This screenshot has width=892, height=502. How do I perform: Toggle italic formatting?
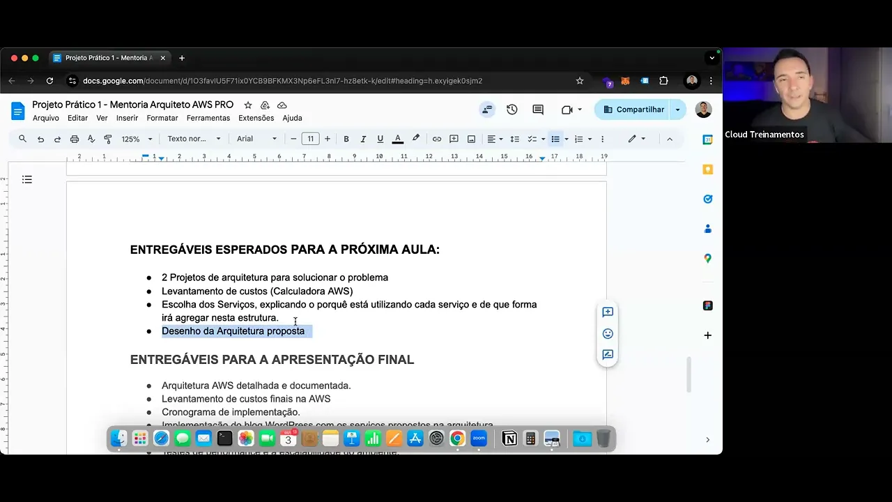363,139
